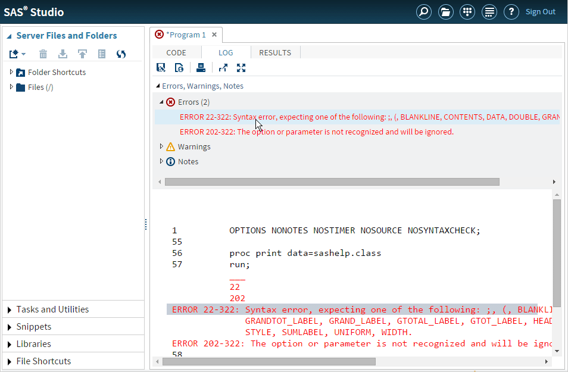Click the log vertical scrollbar thumb
568x372 pixels.
557,253
